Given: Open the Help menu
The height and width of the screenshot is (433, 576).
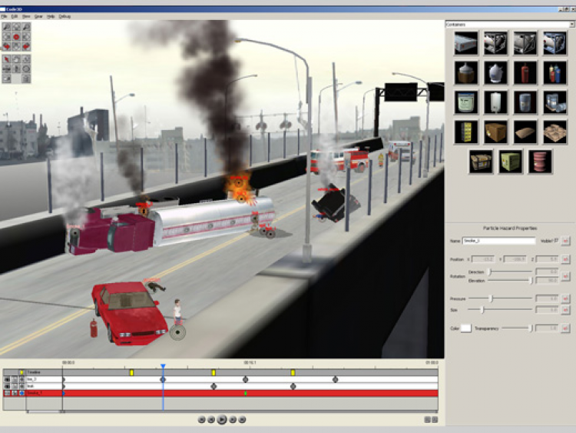Looking at the screenshot, I should click(x=51, y=17).
